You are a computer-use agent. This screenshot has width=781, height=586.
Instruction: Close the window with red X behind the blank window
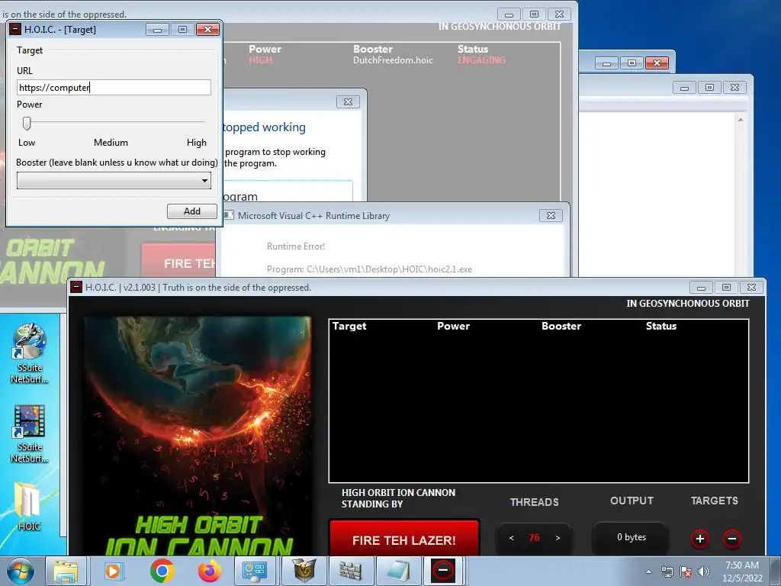point(657,63)
